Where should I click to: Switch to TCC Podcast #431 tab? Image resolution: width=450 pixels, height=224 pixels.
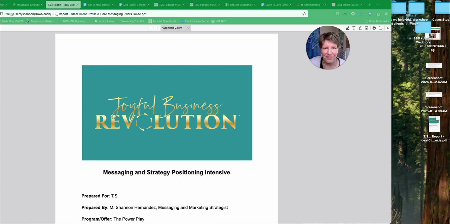pyautogui.click(x=170, y=5)
